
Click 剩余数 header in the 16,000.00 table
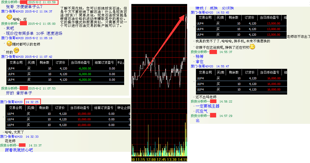click(x=234, y=72)
